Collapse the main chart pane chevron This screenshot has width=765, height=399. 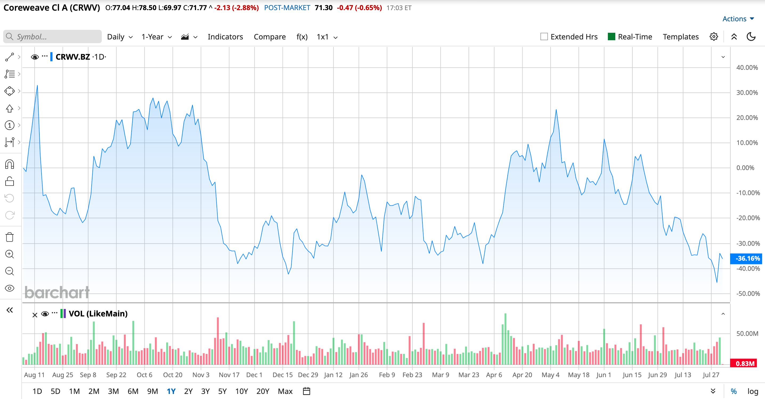pos(723,57)
